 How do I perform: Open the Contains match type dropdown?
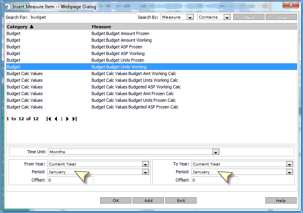[227, 17]
